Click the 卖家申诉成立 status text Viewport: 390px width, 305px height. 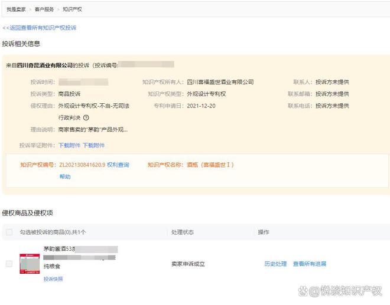pos(188,264)
